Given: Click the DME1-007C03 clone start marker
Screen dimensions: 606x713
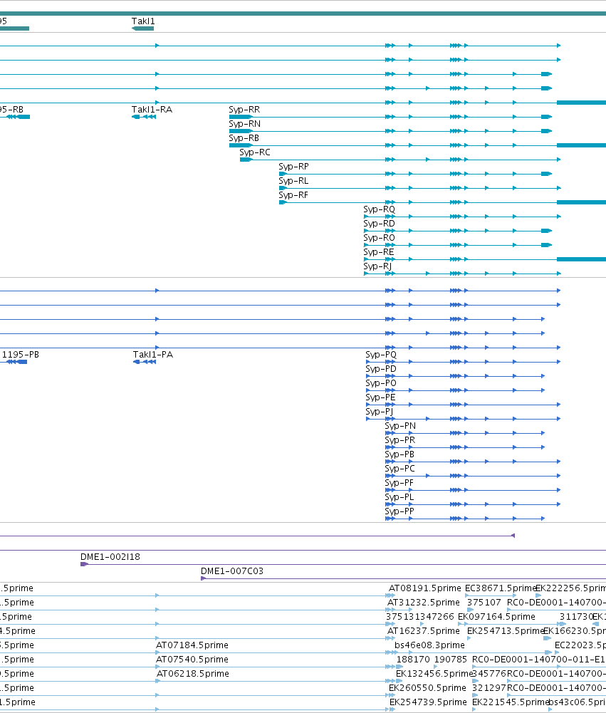Looking at the screenshot, I should [203, 578].
